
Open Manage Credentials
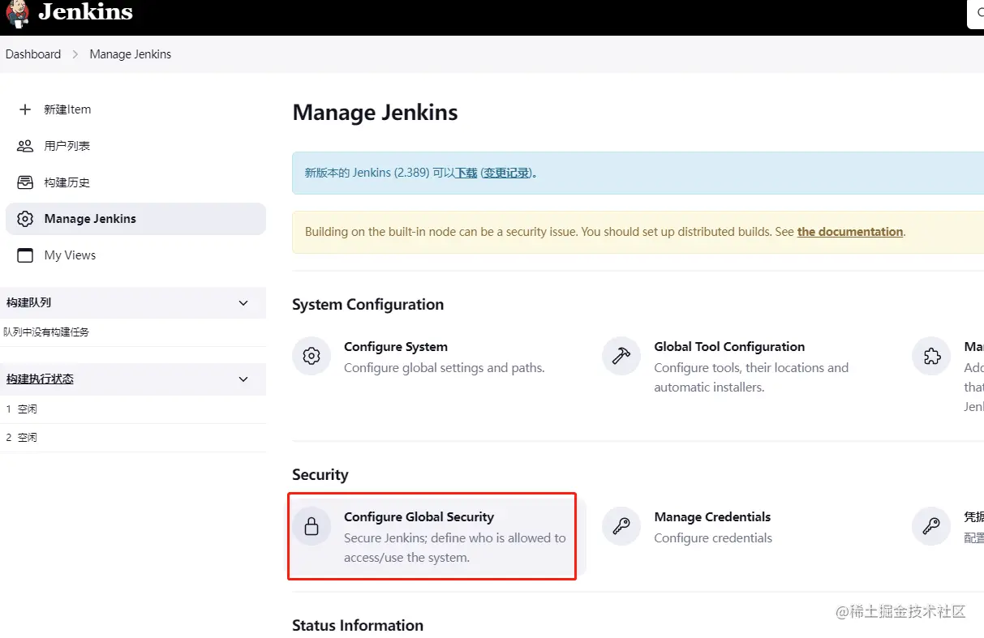pyautogui.click(x=712, y=517)
